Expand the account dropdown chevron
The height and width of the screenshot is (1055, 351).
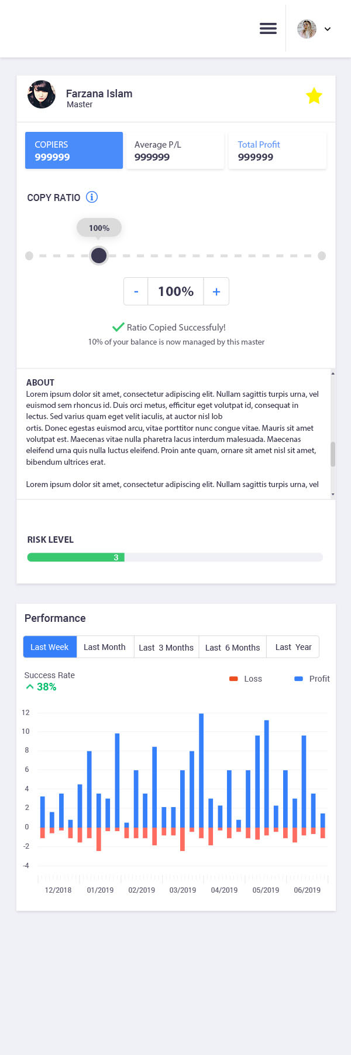point(328,29)
